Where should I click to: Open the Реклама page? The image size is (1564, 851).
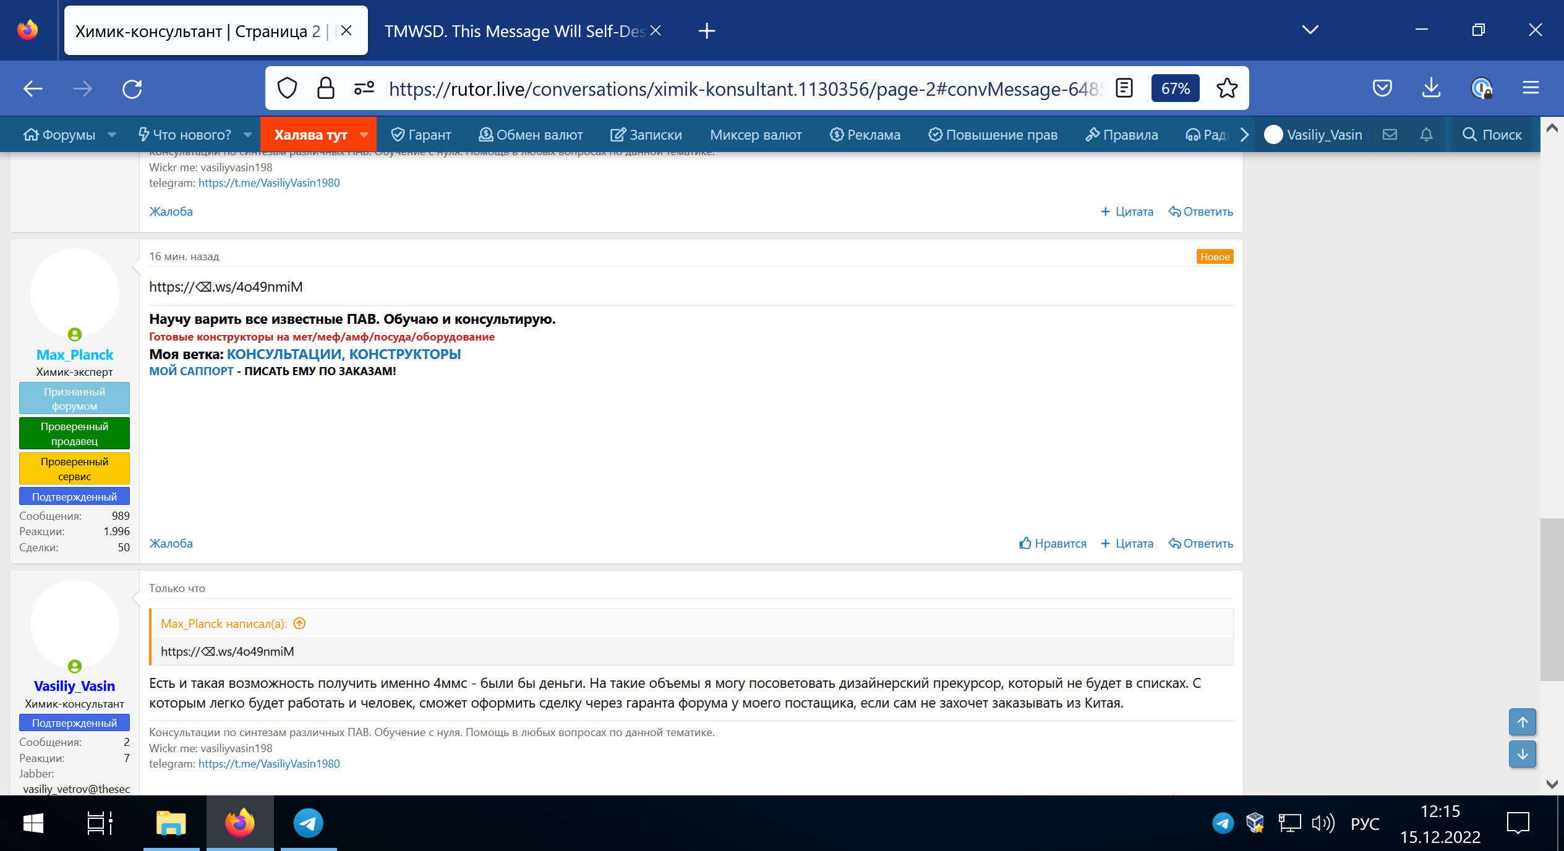(x=865, y=135)
